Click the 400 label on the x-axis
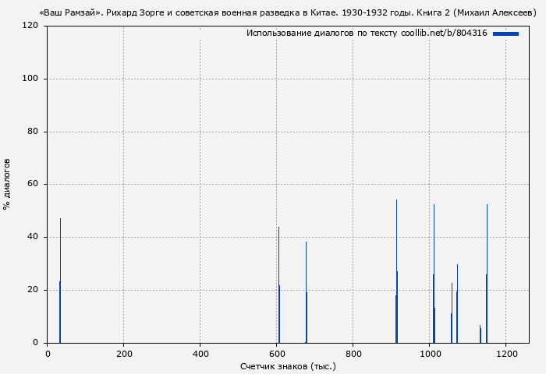 click(200, 354)
